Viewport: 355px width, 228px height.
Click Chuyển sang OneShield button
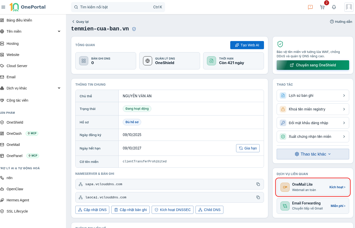point(313,65)
